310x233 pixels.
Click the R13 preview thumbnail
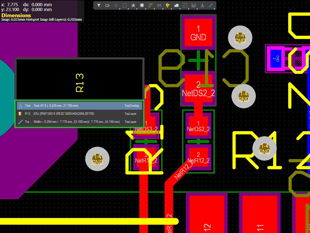(x=79, y=79)
